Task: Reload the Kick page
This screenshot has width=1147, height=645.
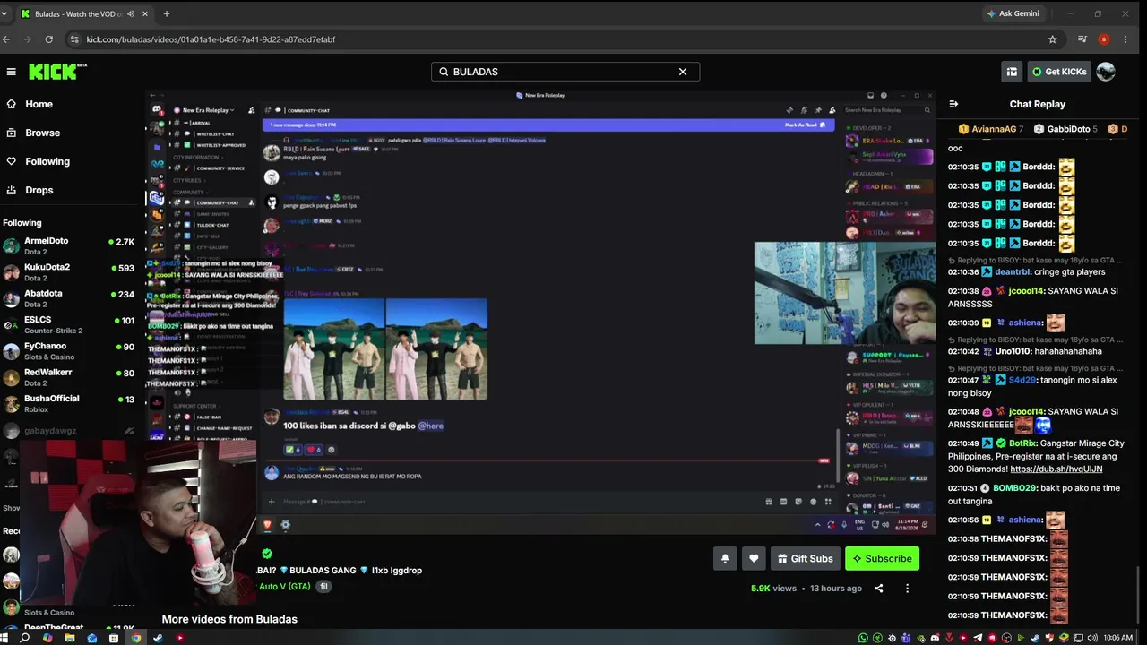Action: click(48, 39)
